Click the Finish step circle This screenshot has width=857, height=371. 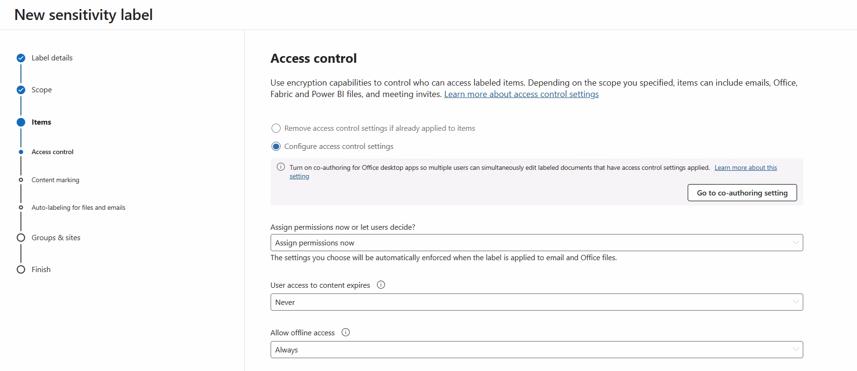point(21,270)
